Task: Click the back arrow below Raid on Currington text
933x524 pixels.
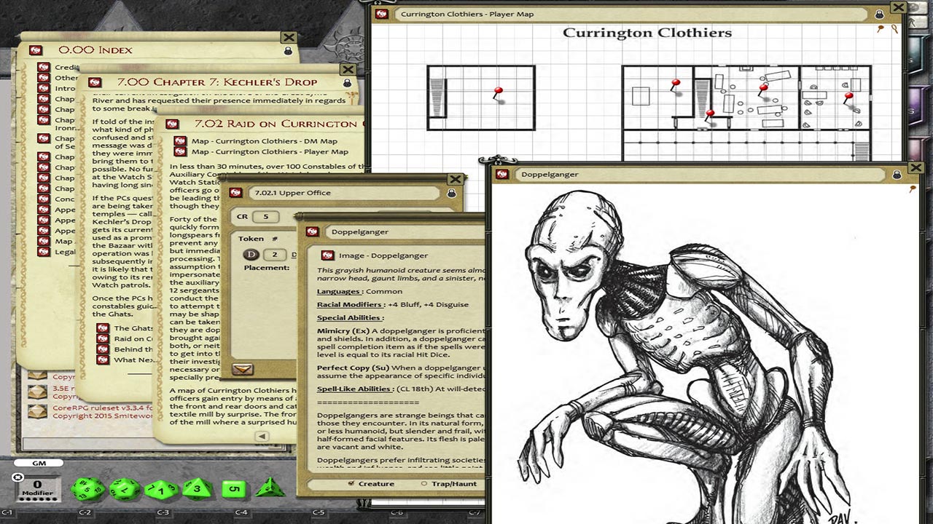Action: pyautogui.click(x=262, y=437)
